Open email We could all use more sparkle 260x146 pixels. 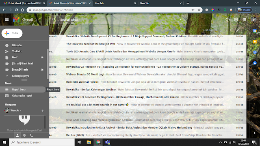[147, 105]
